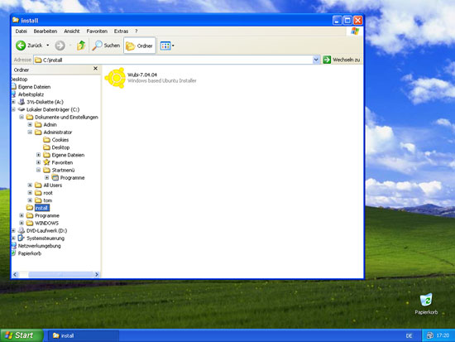Screen dimensions: 455x342
Task: Collapse the Administrator folder tree node
Action: pos(30,132)
